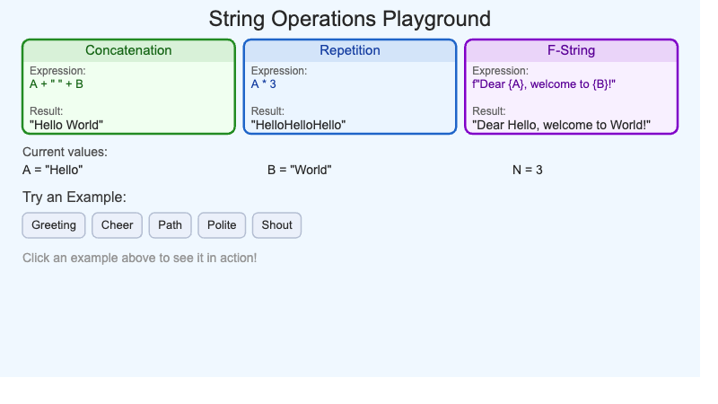Select the Path example button
The width and height of the screenshot is (718, 404).
pos(170,225)
